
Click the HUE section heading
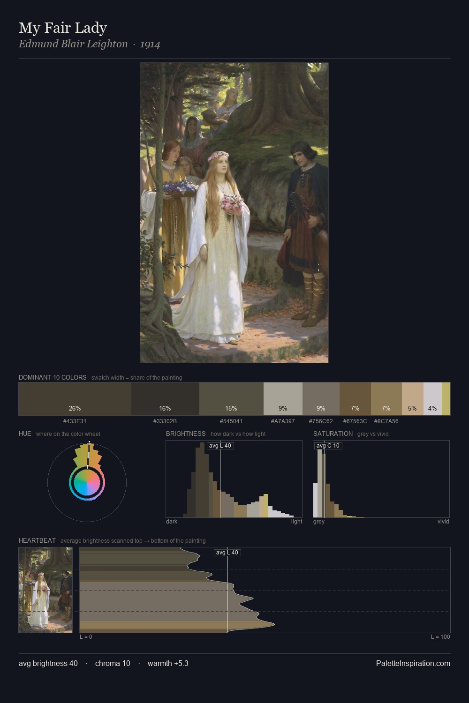(x=25, y=434)
